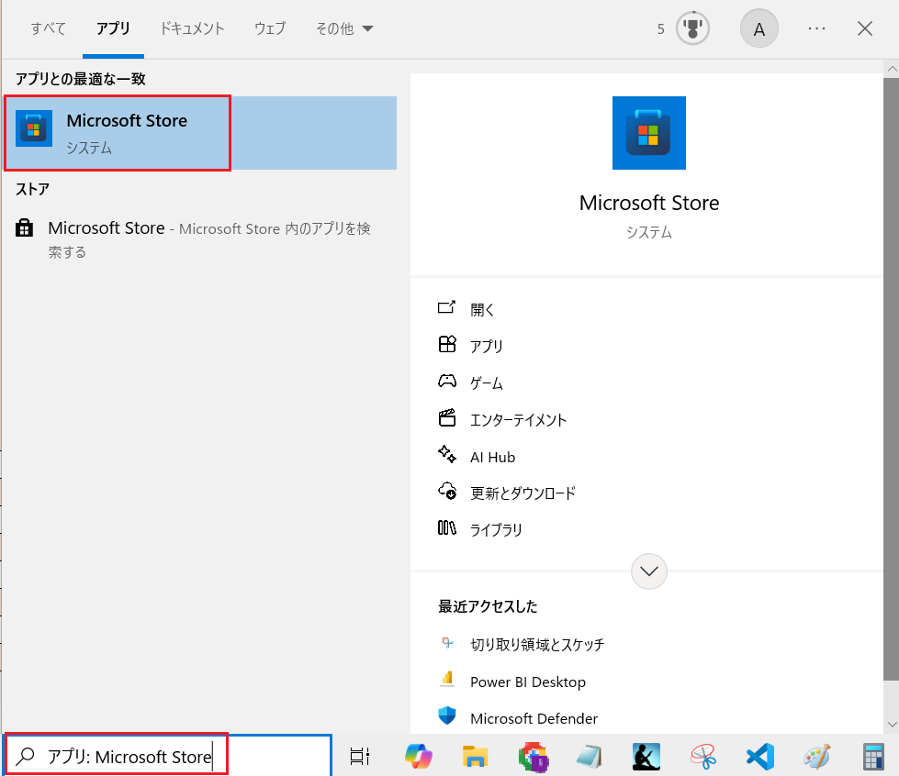Open Snipping Tool from taskbar

pyautogui.click(x=702, y=757)
